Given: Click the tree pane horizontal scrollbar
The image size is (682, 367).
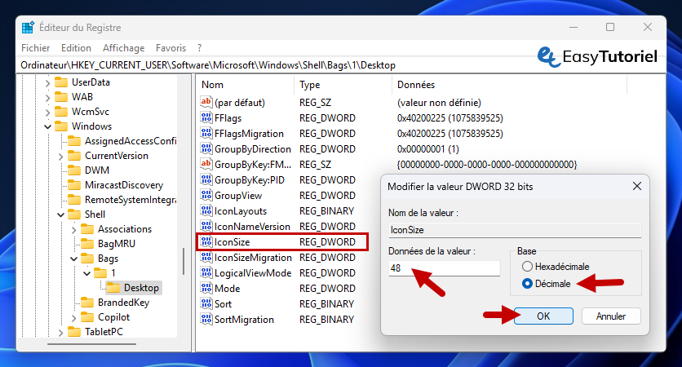Looking at the screenshot, I should coord(91,344).
